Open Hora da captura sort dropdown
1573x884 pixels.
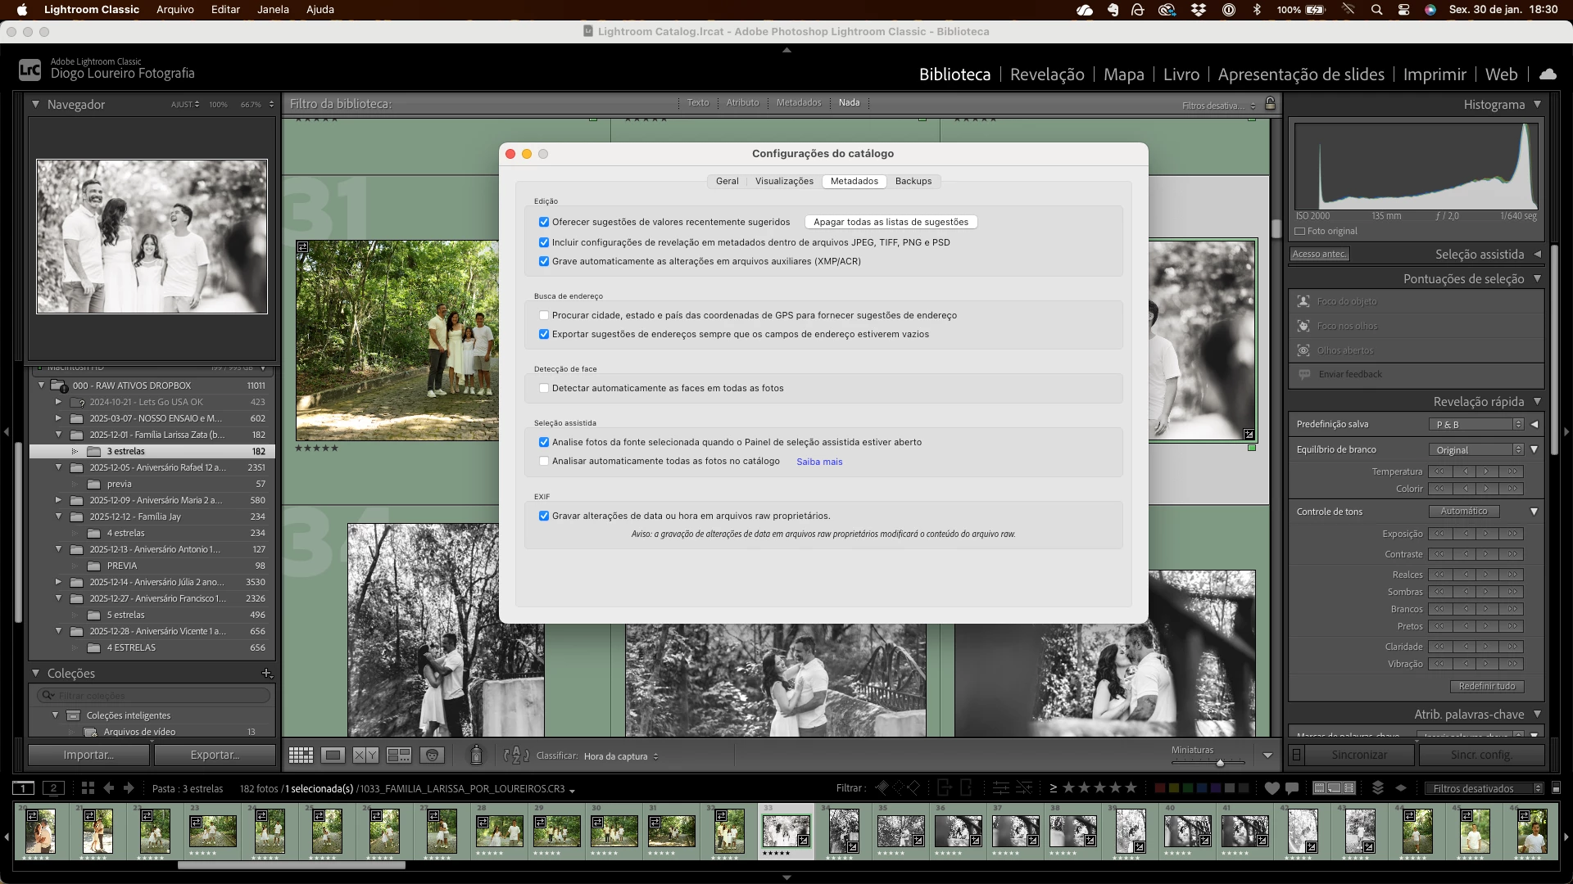pyautogui.click(x=621, y=756)
